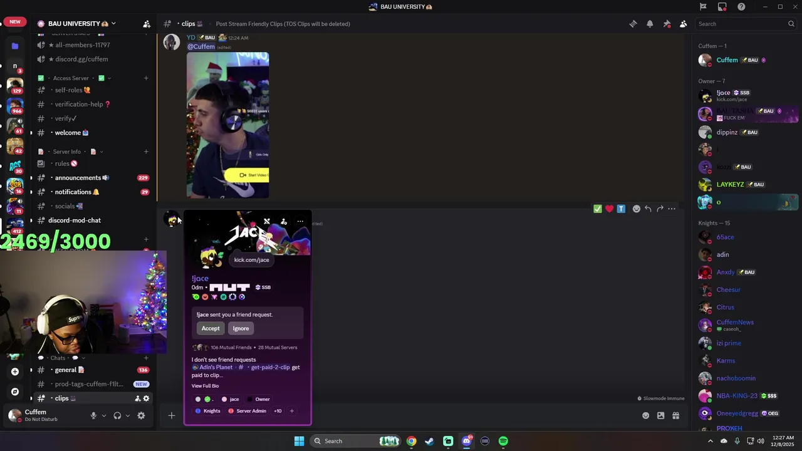This screenshot has width=802, height=451.
Task: Forward the message with arrow icon
Action: [660, 209]
